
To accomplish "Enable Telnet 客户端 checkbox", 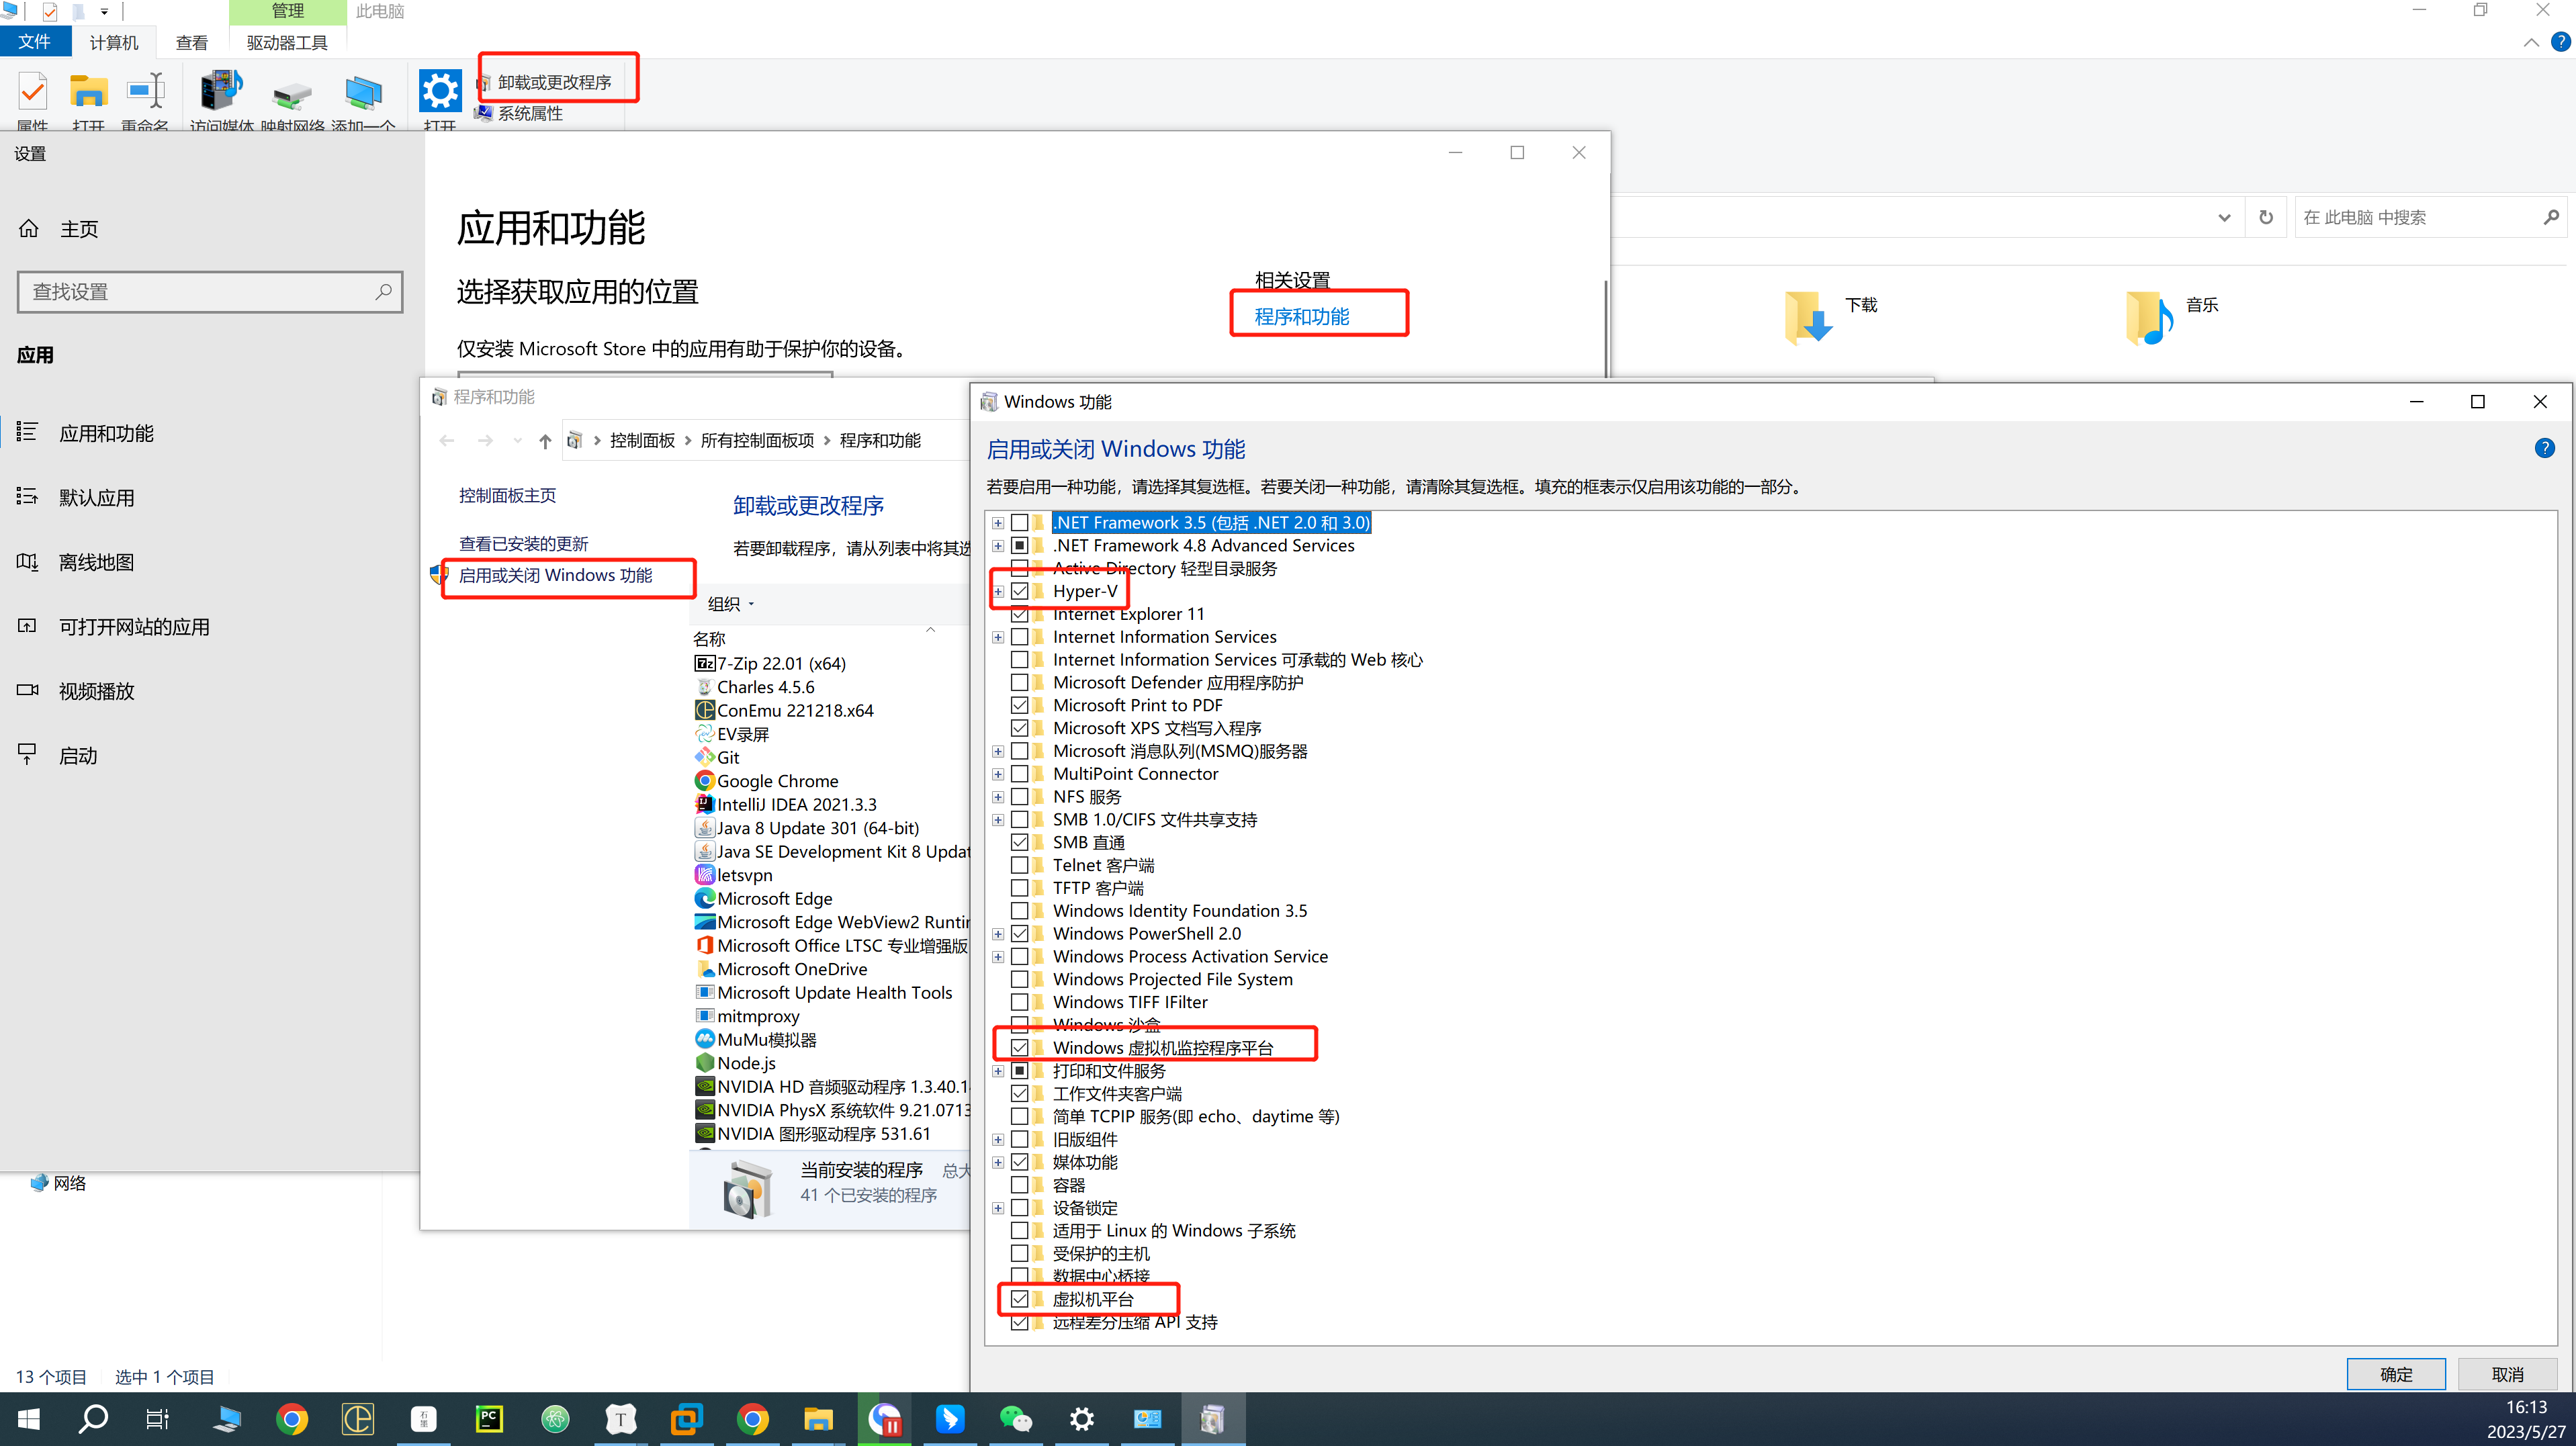I will tap(1019, 865).
